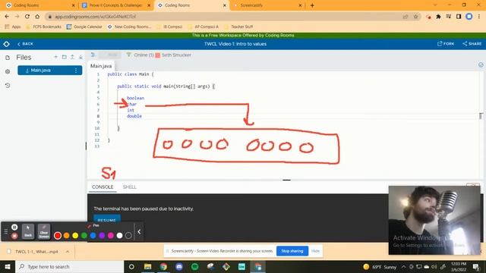This screenshot has height=273, width=486.
Task: Share this page from address bar
Action: click(406, 17)
